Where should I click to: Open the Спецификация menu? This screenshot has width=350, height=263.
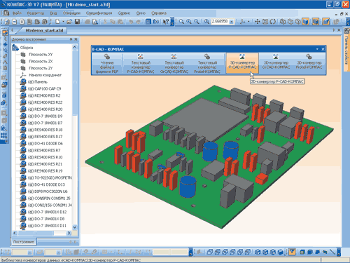point(99,13)
